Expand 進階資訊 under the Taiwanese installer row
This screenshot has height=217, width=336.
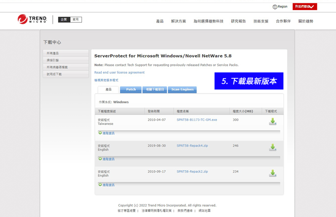[107, 133]
